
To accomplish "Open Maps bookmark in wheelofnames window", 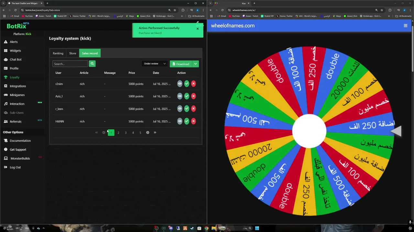I will click(x=337, y=16).
